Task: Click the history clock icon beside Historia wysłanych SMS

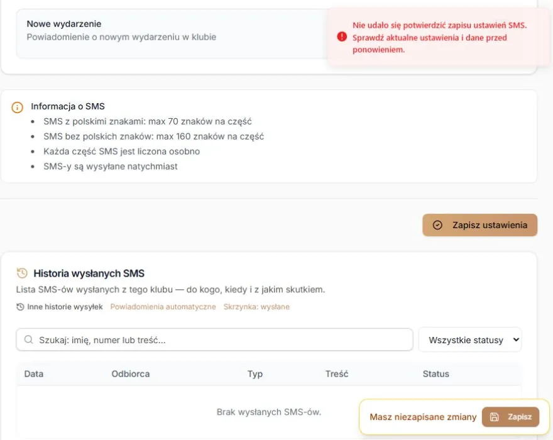Action: click(22, 273)
